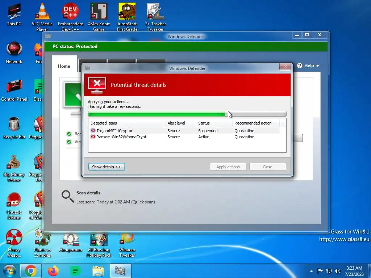Open Recycle Bin on desktop
371x278 pixels.
point(14,128)
